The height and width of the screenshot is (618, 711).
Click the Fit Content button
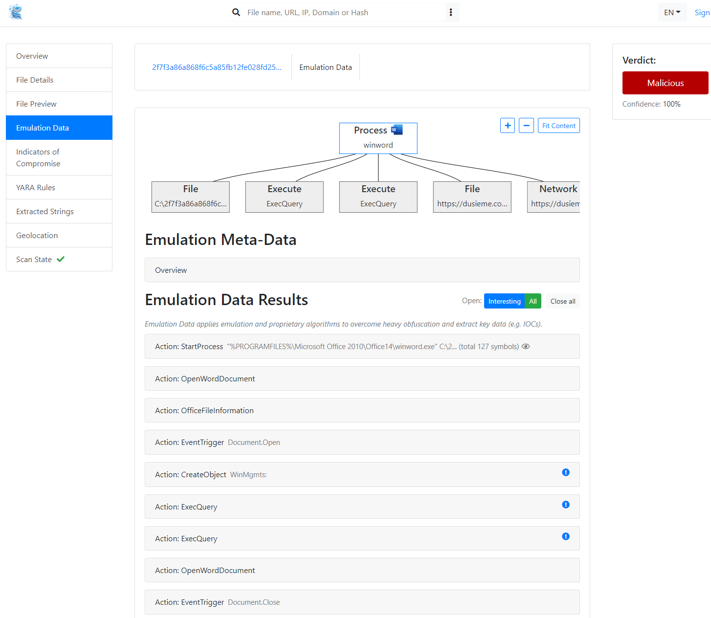click(558, 126)
